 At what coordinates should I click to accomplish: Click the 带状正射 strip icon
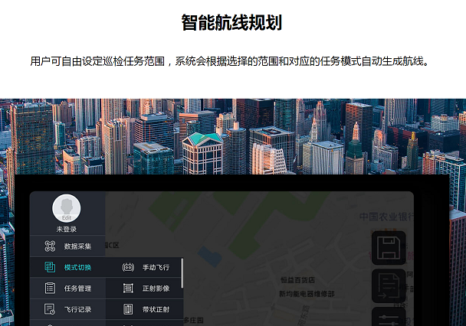point(128,309)
